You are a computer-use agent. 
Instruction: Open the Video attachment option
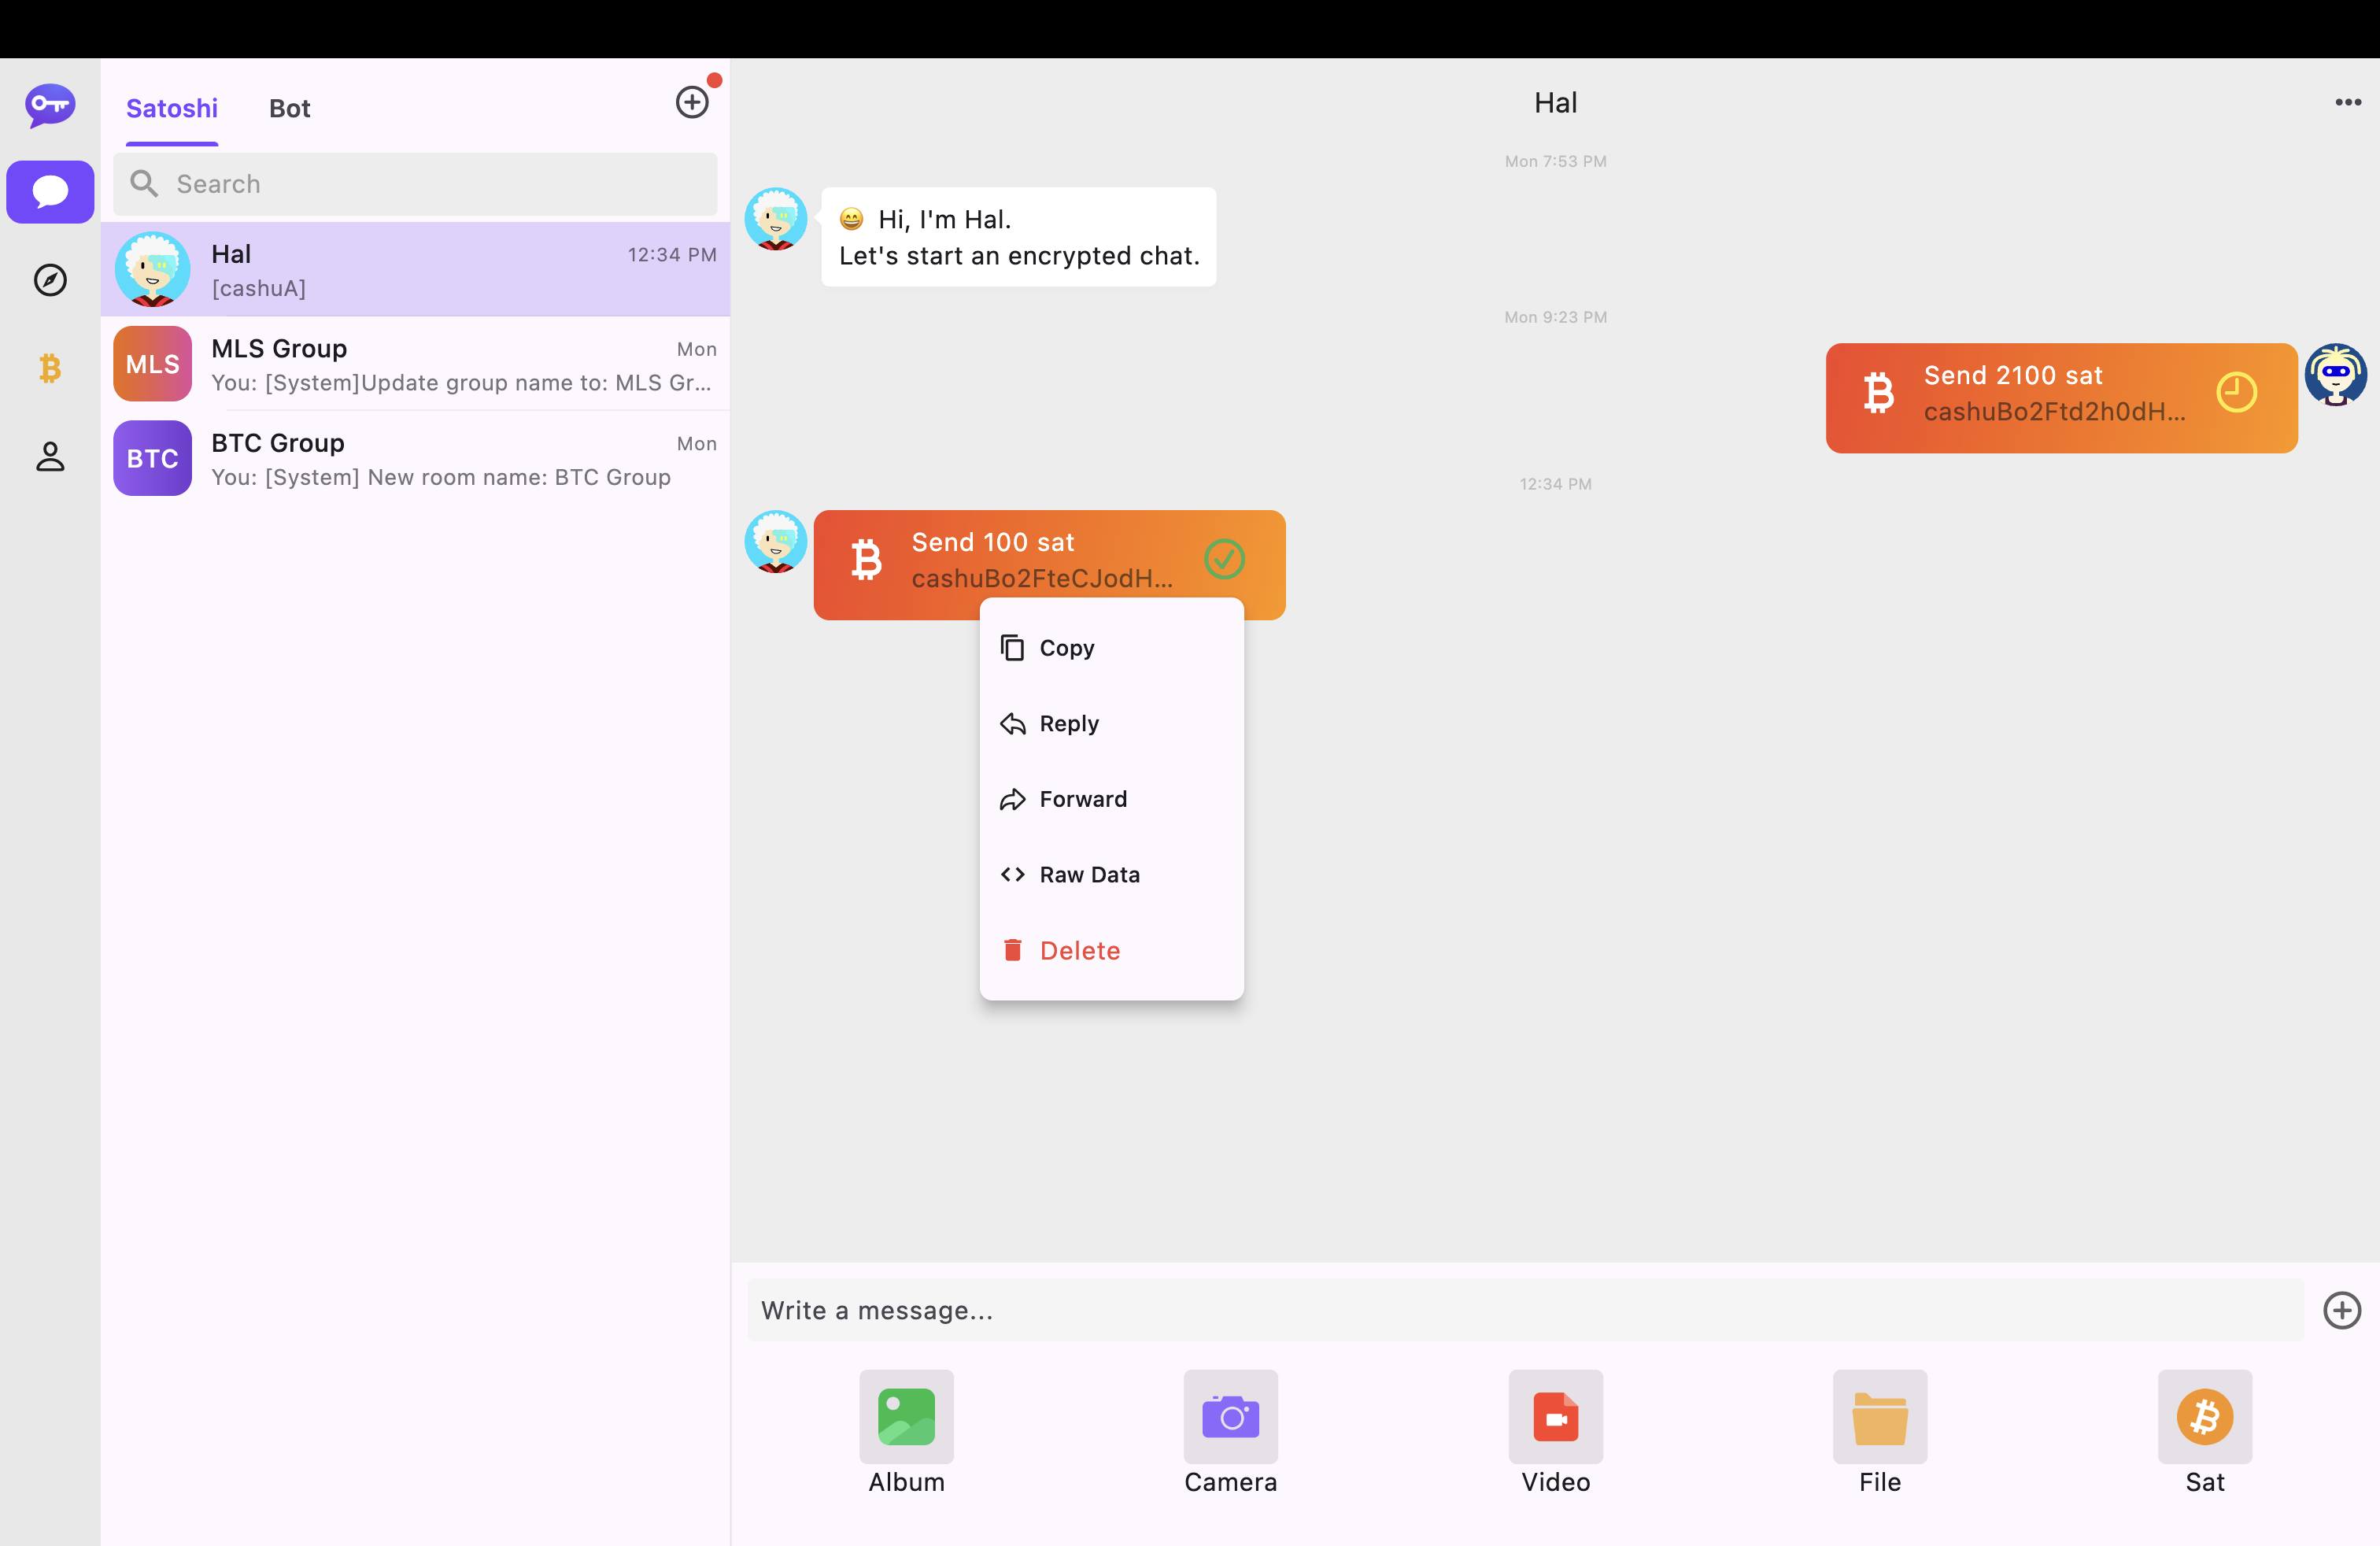coord(1555,1416)
